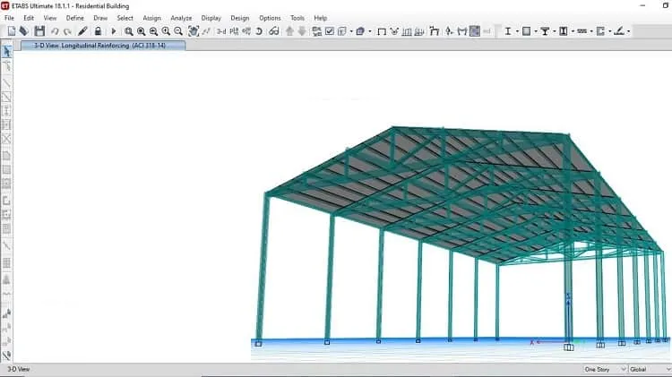Expand the I-section frame design dropdown arrow

point(517,31)
